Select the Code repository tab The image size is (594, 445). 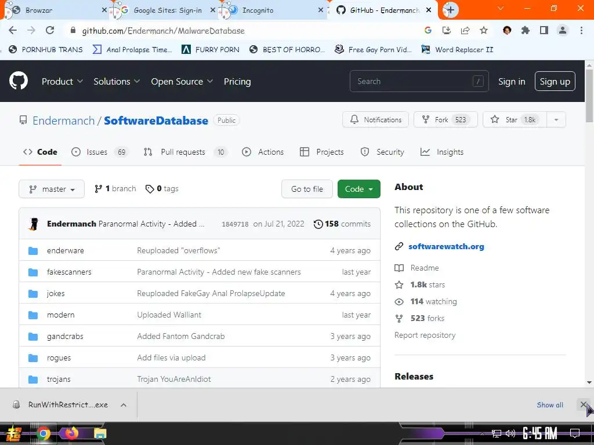pos(40,152)
